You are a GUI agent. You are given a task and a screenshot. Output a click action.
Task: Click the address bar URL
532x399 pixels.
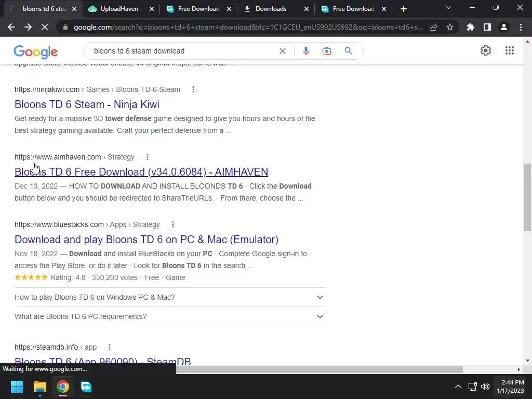point(248,27)
